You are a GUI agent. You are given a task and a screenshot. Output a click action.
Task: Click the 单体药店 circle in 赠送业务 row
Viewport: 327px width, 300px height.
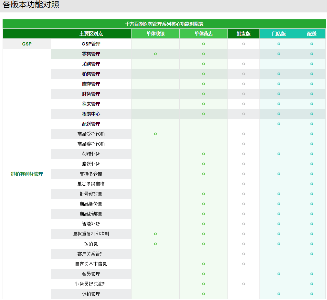point(204,164)
